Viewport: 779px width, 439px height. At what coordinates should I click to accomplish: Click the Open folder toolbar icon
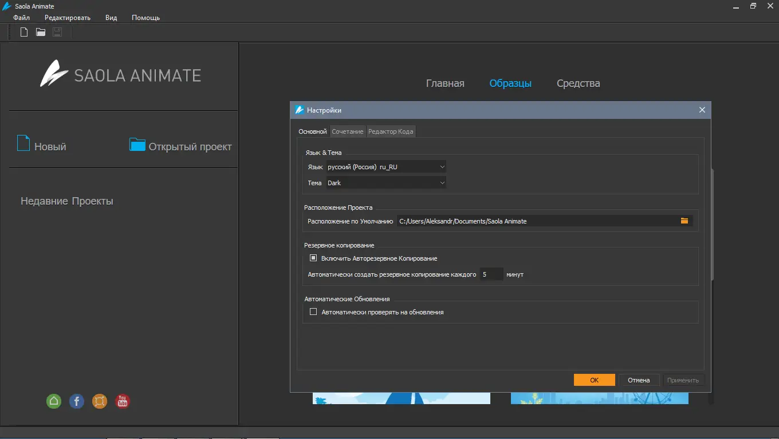pyautogui.click(x=41, y=32)
